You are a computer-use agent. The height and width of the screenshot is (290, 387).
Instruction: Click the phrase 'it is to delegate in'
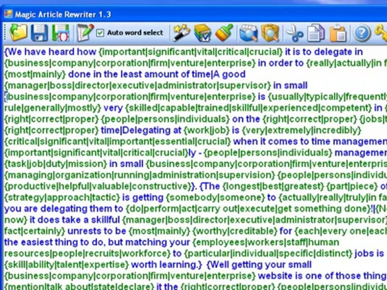point(324,52)
